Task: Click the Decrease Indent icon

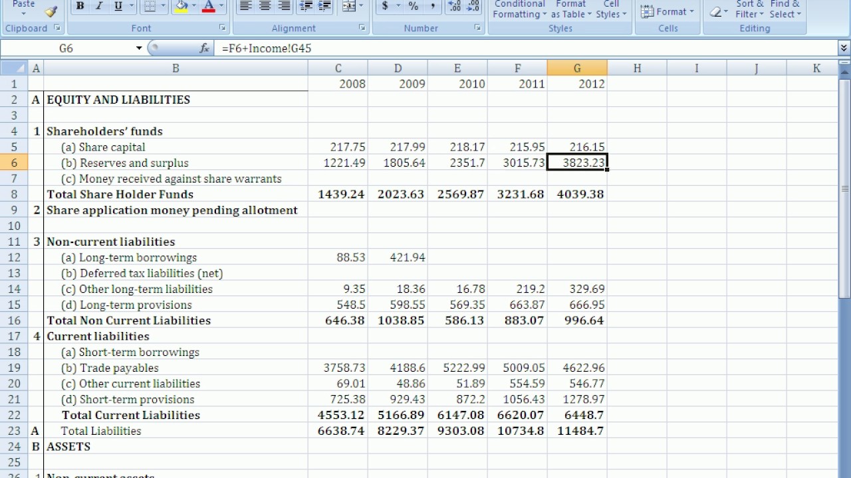Action: (306, 7)
